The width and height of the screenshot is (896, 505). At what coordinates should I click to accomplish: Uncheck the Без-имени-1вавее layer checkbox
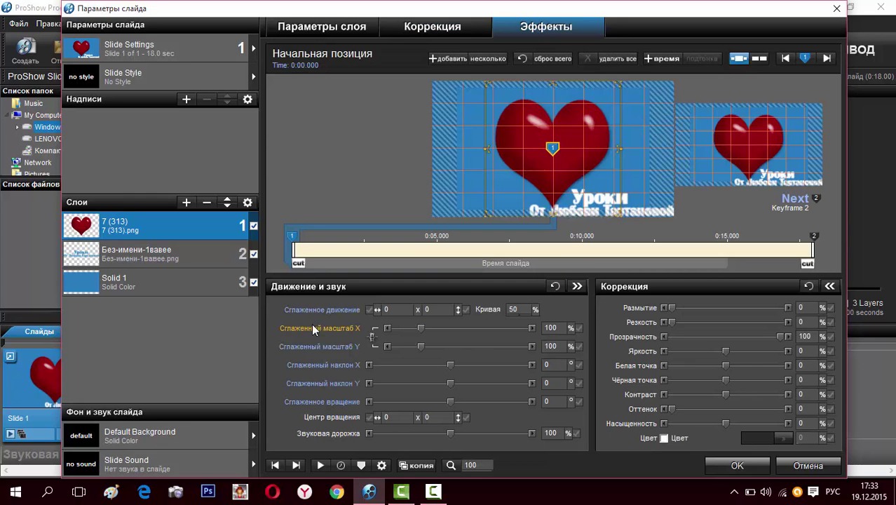coord(254,254)
